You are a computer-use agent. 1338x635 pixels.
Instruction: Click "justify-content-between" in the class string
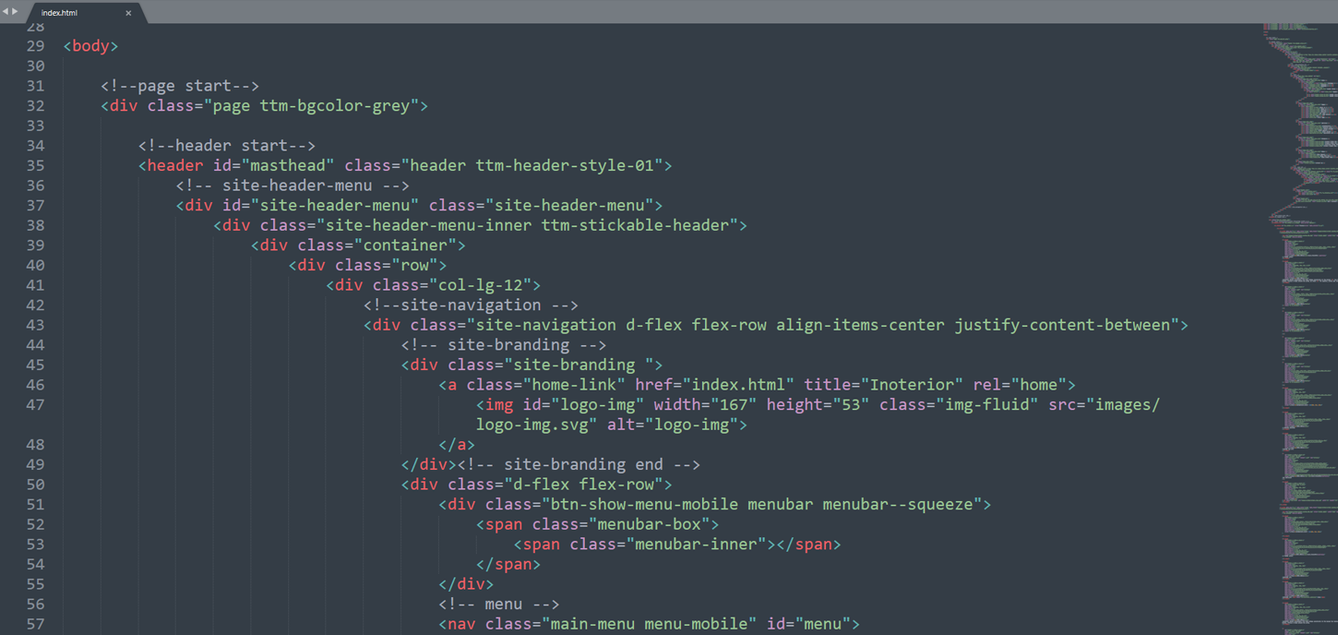[x=1062, y=326]
